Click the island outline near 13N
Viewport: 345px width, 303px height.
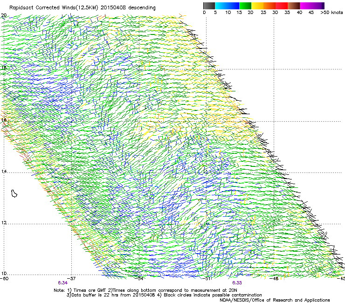click(14, 193)
